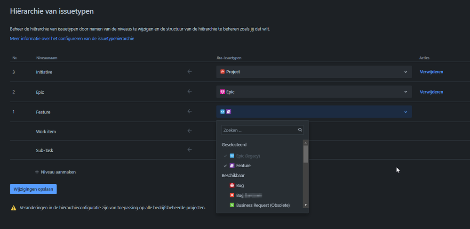Click the blue icon in the Feature dropdown field
Image resolution: width=470 pixels, height=229 pixels.
tap(223, 112)
